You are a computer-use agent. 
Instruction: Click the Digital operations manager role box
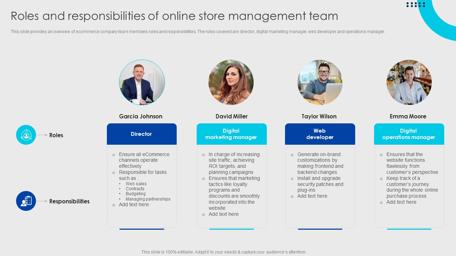pos(409,134)
